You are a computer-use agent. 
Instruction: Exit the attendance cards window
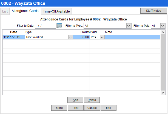point(108,108)
